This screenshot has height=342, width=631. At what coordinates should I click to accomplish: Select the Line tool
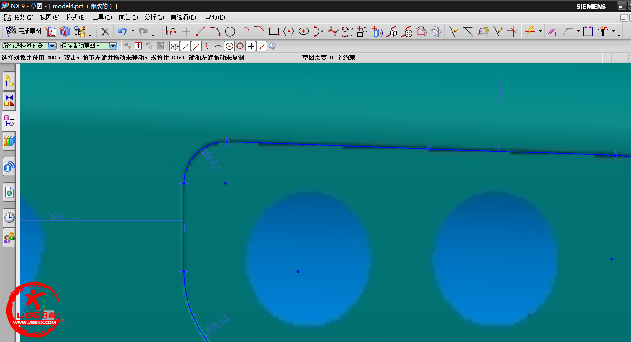click(x=200, y=32)
